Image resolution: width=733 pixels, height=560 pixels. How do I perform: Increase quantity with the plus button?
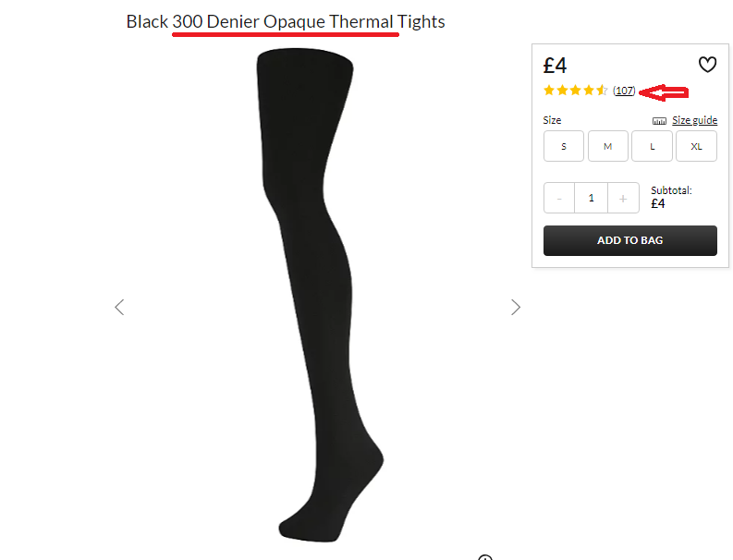click(623, 198)
